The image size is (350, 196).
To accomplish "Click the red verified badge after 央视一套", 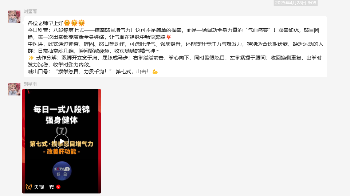I will point(58,187).
